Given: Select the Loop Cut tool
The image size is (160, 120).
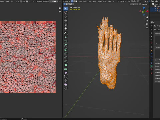Looking at the screenshot, I should (x=66, y=57).
